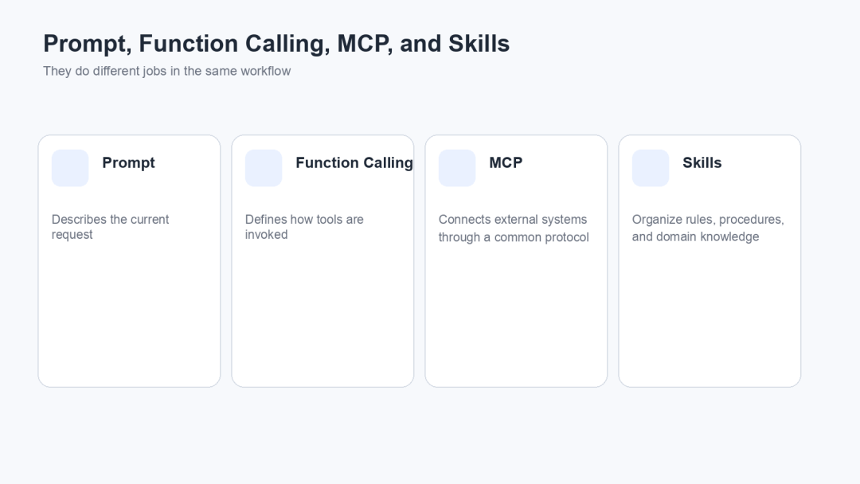Click empty area of the Prompt card
The image size is (860, 484).
[130, 312]
